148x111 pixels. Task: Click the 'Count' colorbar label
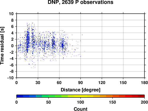point(81,109)
